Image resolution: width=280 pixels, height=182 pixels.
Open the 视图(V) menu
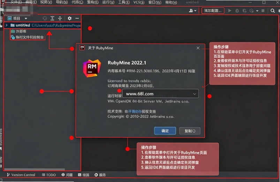46,2
